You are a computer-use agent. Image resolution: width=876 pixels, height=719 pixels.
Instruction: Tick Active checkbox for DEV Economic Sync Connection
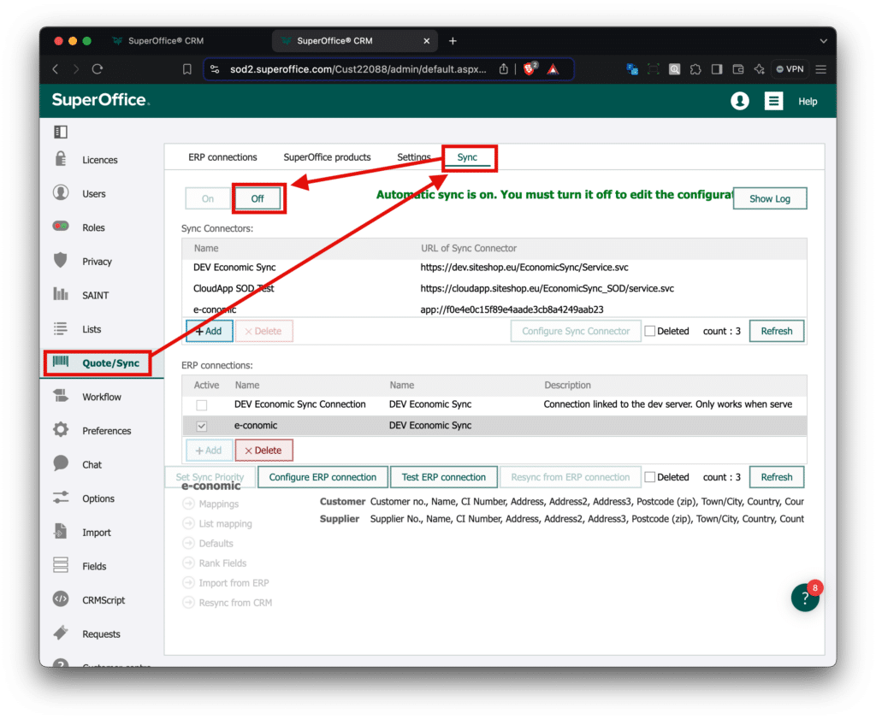pyautogui.click(x=202, y=404)
